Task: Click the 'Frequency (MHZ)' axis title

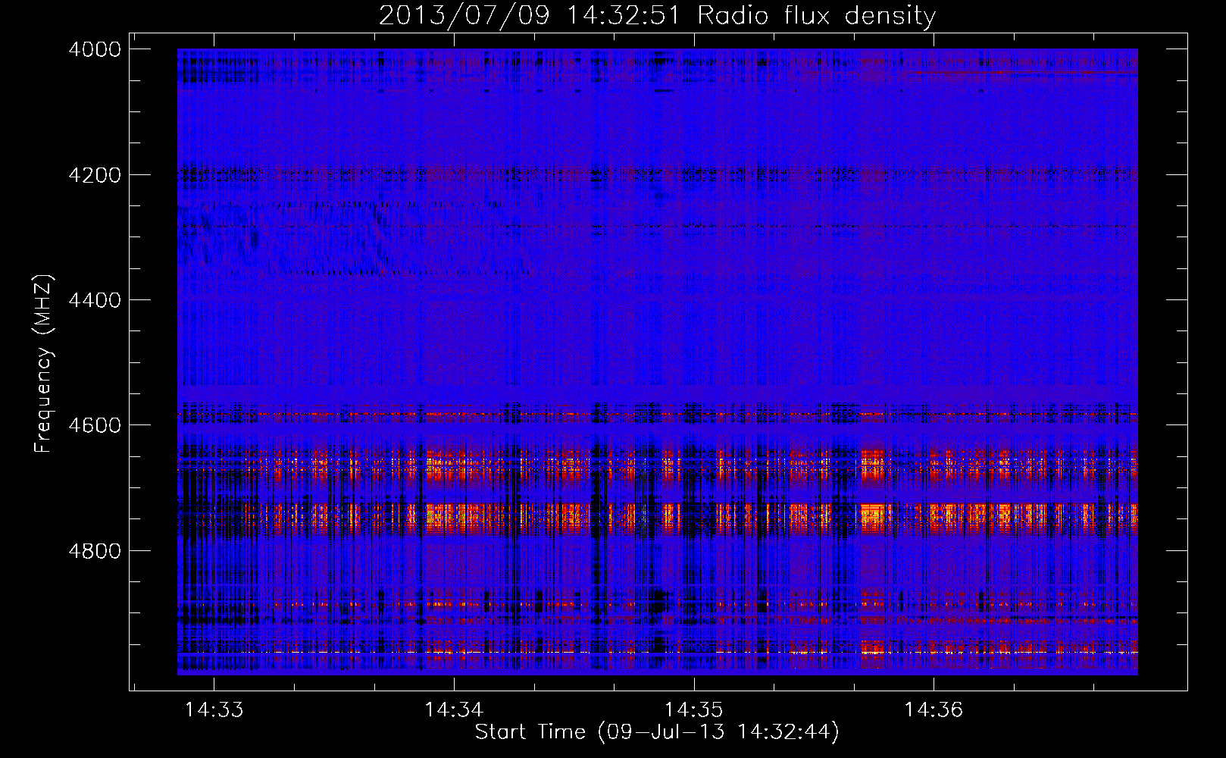Action: pyautogui.click(x=44, y=364)
